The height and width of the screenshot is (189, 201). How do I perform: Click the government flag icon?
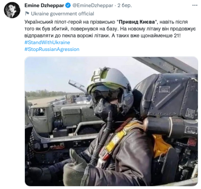click(x=27, y=14)
